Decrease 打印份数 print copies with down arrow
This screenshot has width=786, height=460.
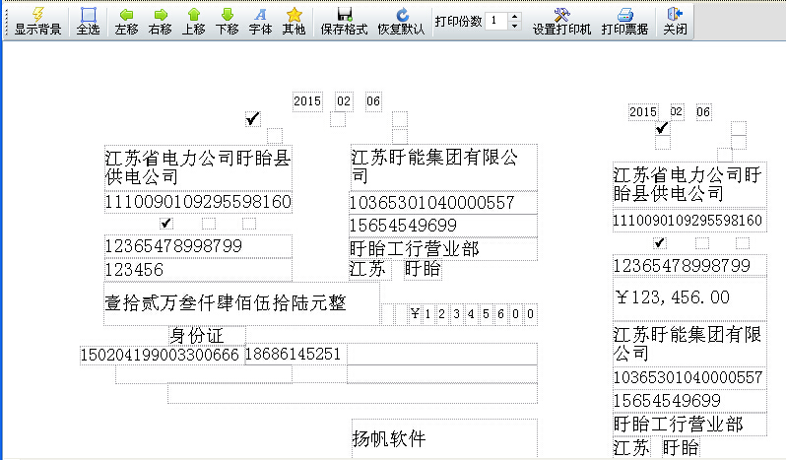tap(513, 26)
